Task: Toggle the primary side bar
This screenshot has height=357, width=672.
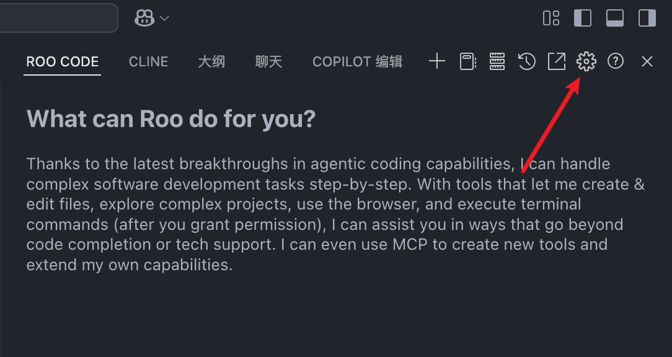Action: (583, 18)
